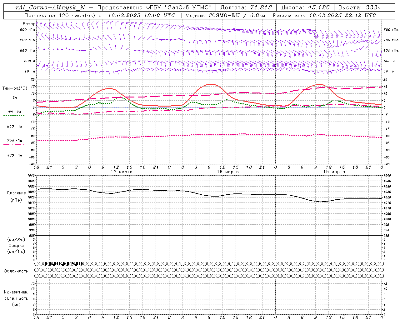Click the Облачность row label
This screenshot has width=400, height=320.
[x=16, y=271]
